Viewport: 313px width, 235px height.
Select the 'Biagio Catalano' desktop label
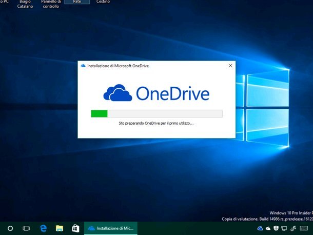click(25, 4)
